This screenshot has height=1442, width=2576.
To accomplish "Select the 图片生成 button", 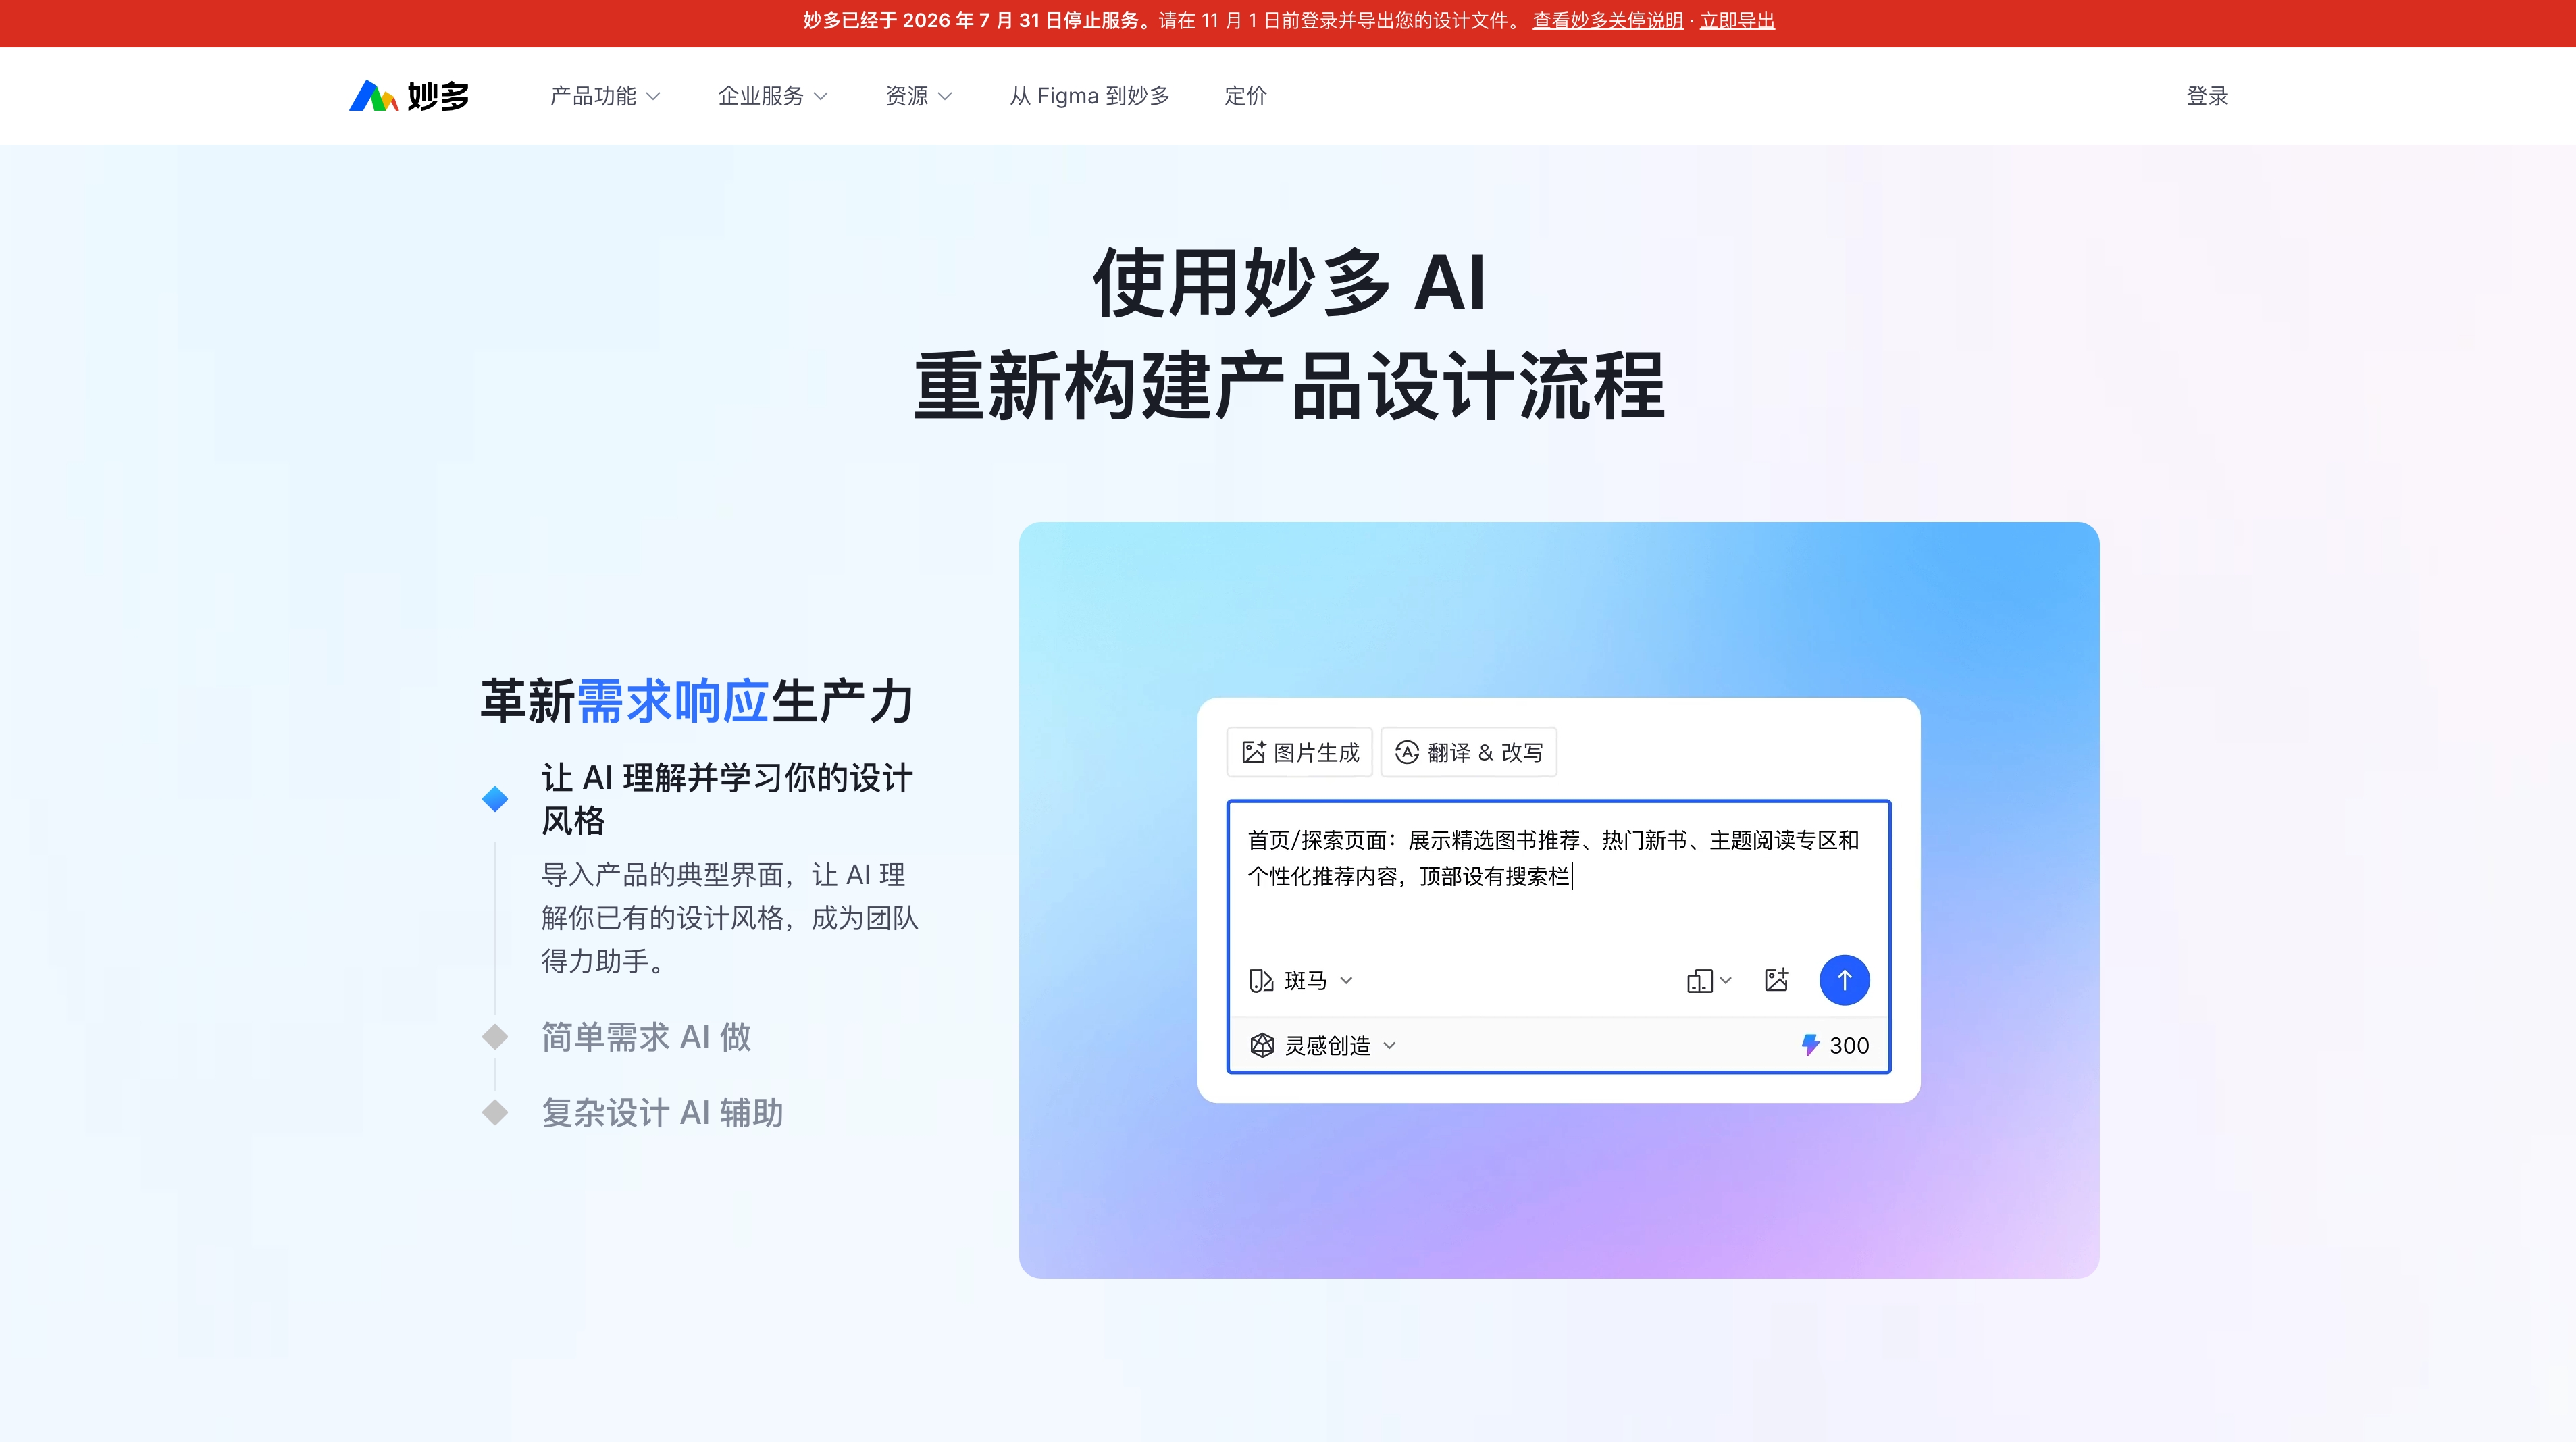I will tap(1299, 752).
